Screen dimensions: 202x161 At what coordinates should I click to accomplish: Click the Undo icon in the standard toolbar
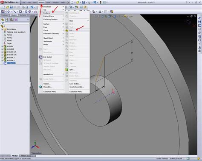click(x=32, y=7)
